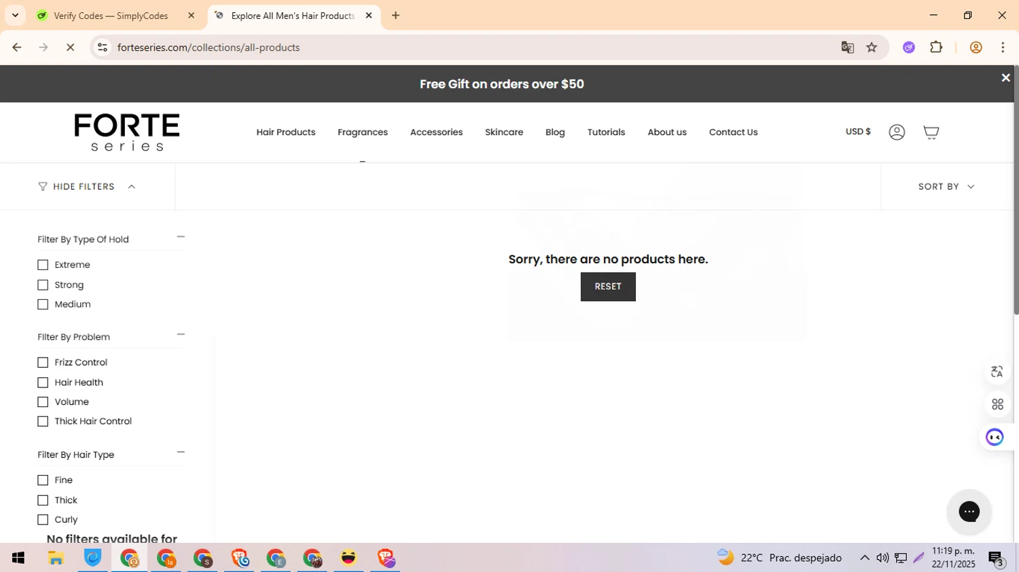Viewport: 1019px width, 572px height.
Task: Open File Explorer from the taskbar
Action: pyautogui.click(x=56, y=558)
